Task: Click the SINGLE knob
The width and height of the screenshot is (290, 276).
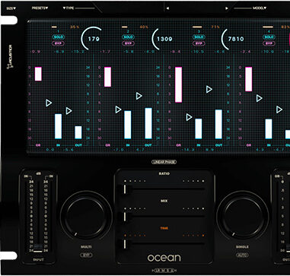Action: coord(242,217)
